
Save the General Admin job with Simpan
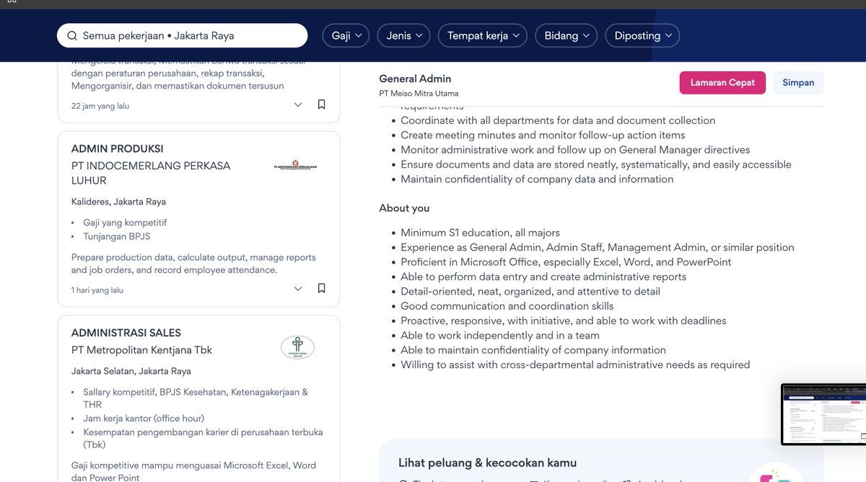(x=798, y=83)
